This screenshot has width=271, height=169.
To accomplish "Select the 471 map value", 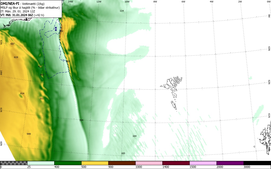I will coord(40,66).
